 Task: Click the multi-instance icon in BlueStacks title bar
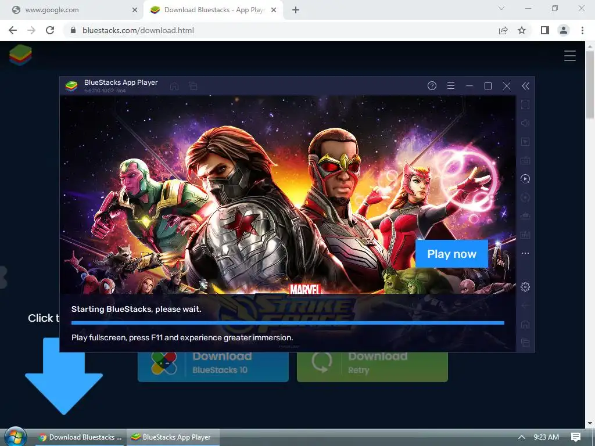[193, 86]
